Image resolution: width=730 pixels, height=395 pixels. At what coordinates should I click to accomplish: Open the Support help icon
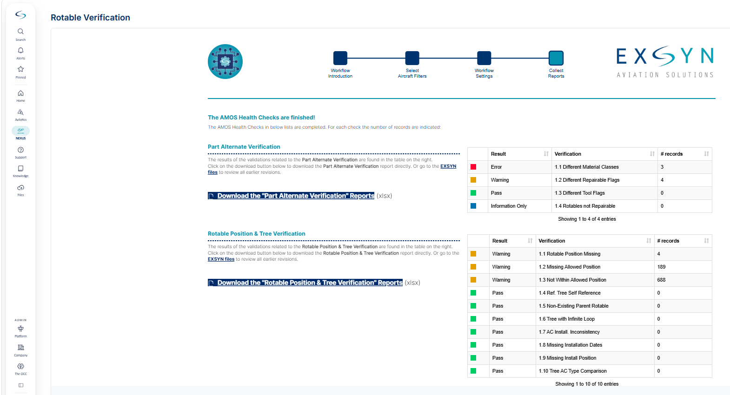coord(20,152)
